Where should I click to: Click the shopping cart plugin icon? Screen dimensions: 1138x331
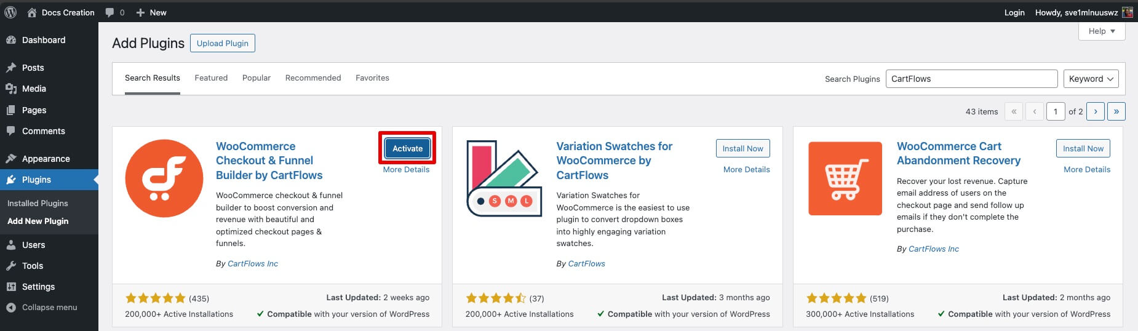[845, 178]
